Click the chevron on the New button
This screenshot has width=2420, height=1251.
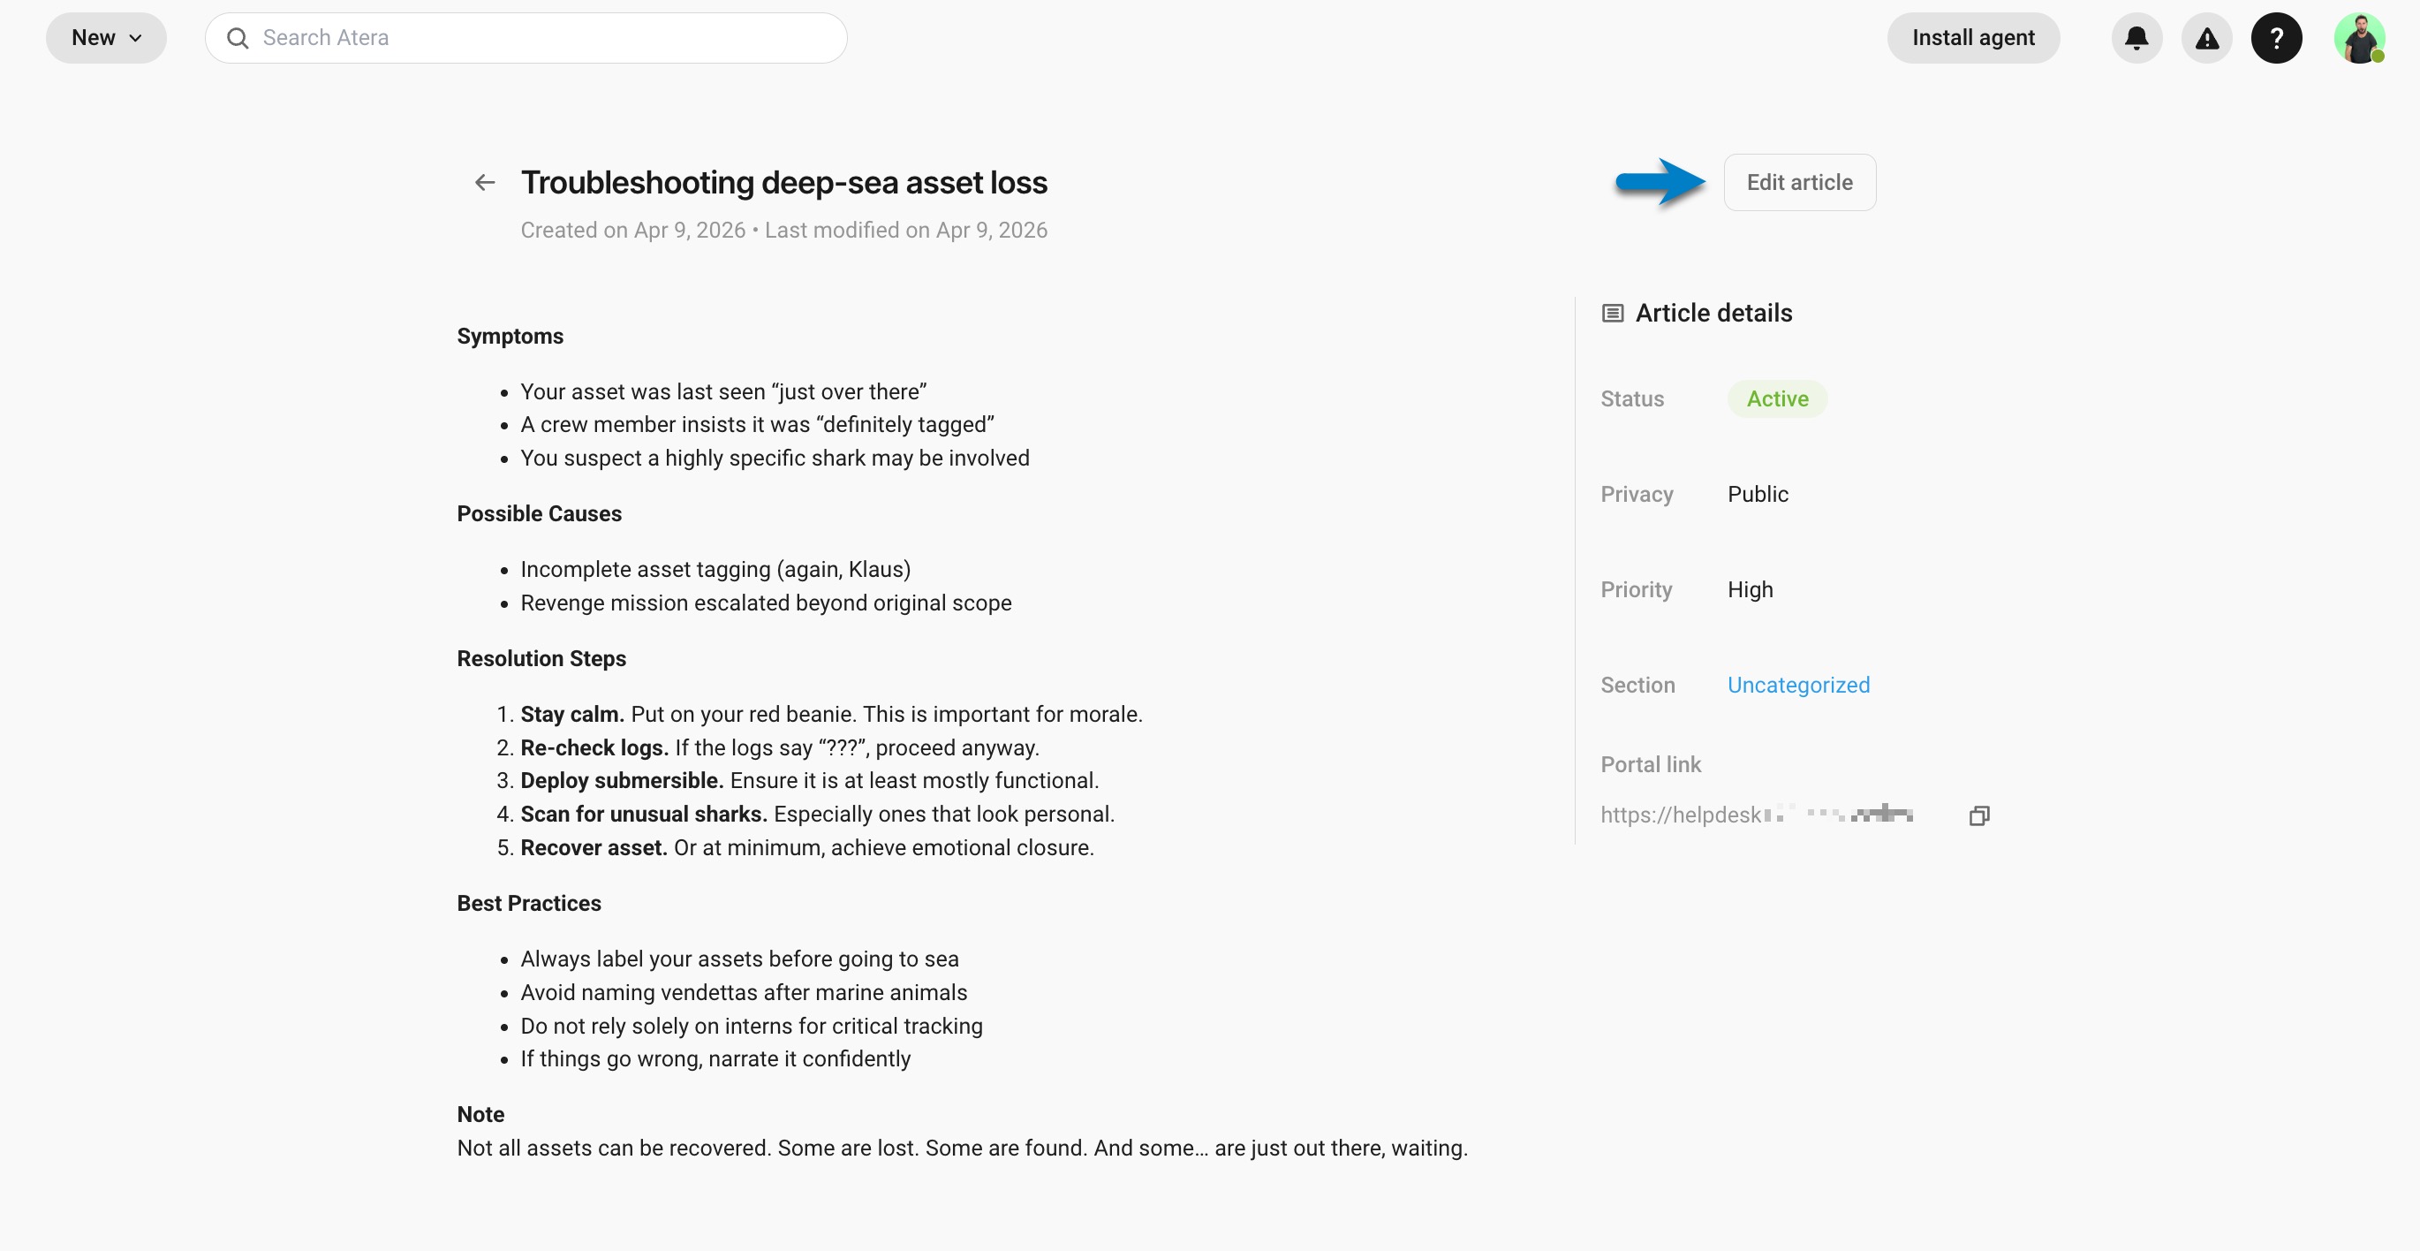pyautogui.click(x=135, y=39)
